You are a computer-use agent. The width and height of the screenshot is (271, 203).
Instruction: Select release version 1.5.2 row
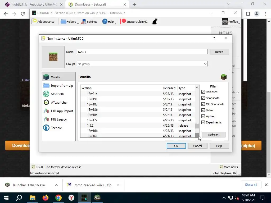[138, 126]
